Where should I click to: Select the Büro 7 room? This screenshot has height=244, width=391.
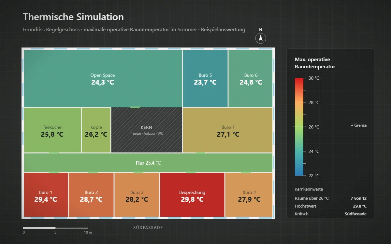click(228, 130)
